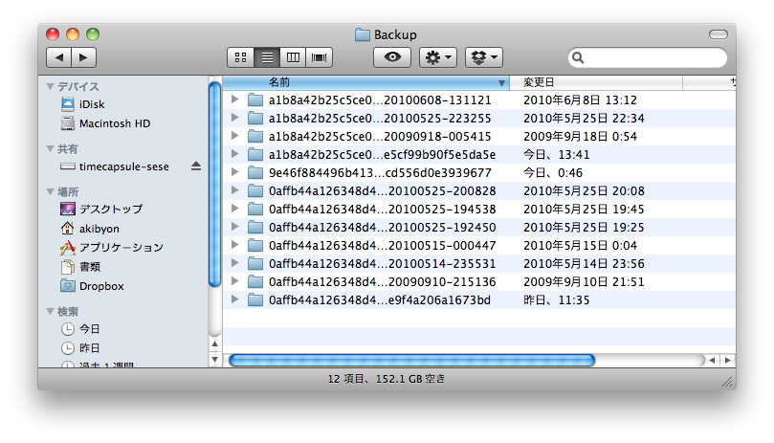This screenshot has width=774, height=443.
Task: Collapse the 場所 sidebar section
Action: click(50, 191)
